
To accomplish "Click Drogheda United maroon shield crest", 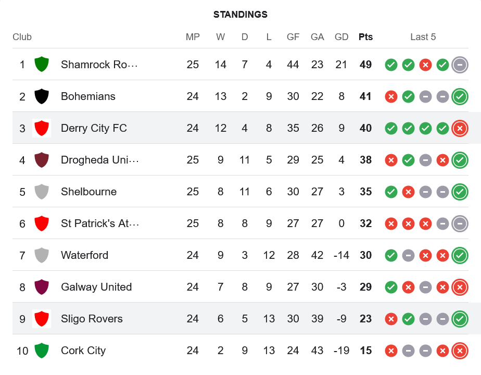I will click(x=42, y=160).
